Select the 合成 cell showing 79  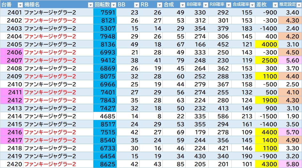[174, 60]
